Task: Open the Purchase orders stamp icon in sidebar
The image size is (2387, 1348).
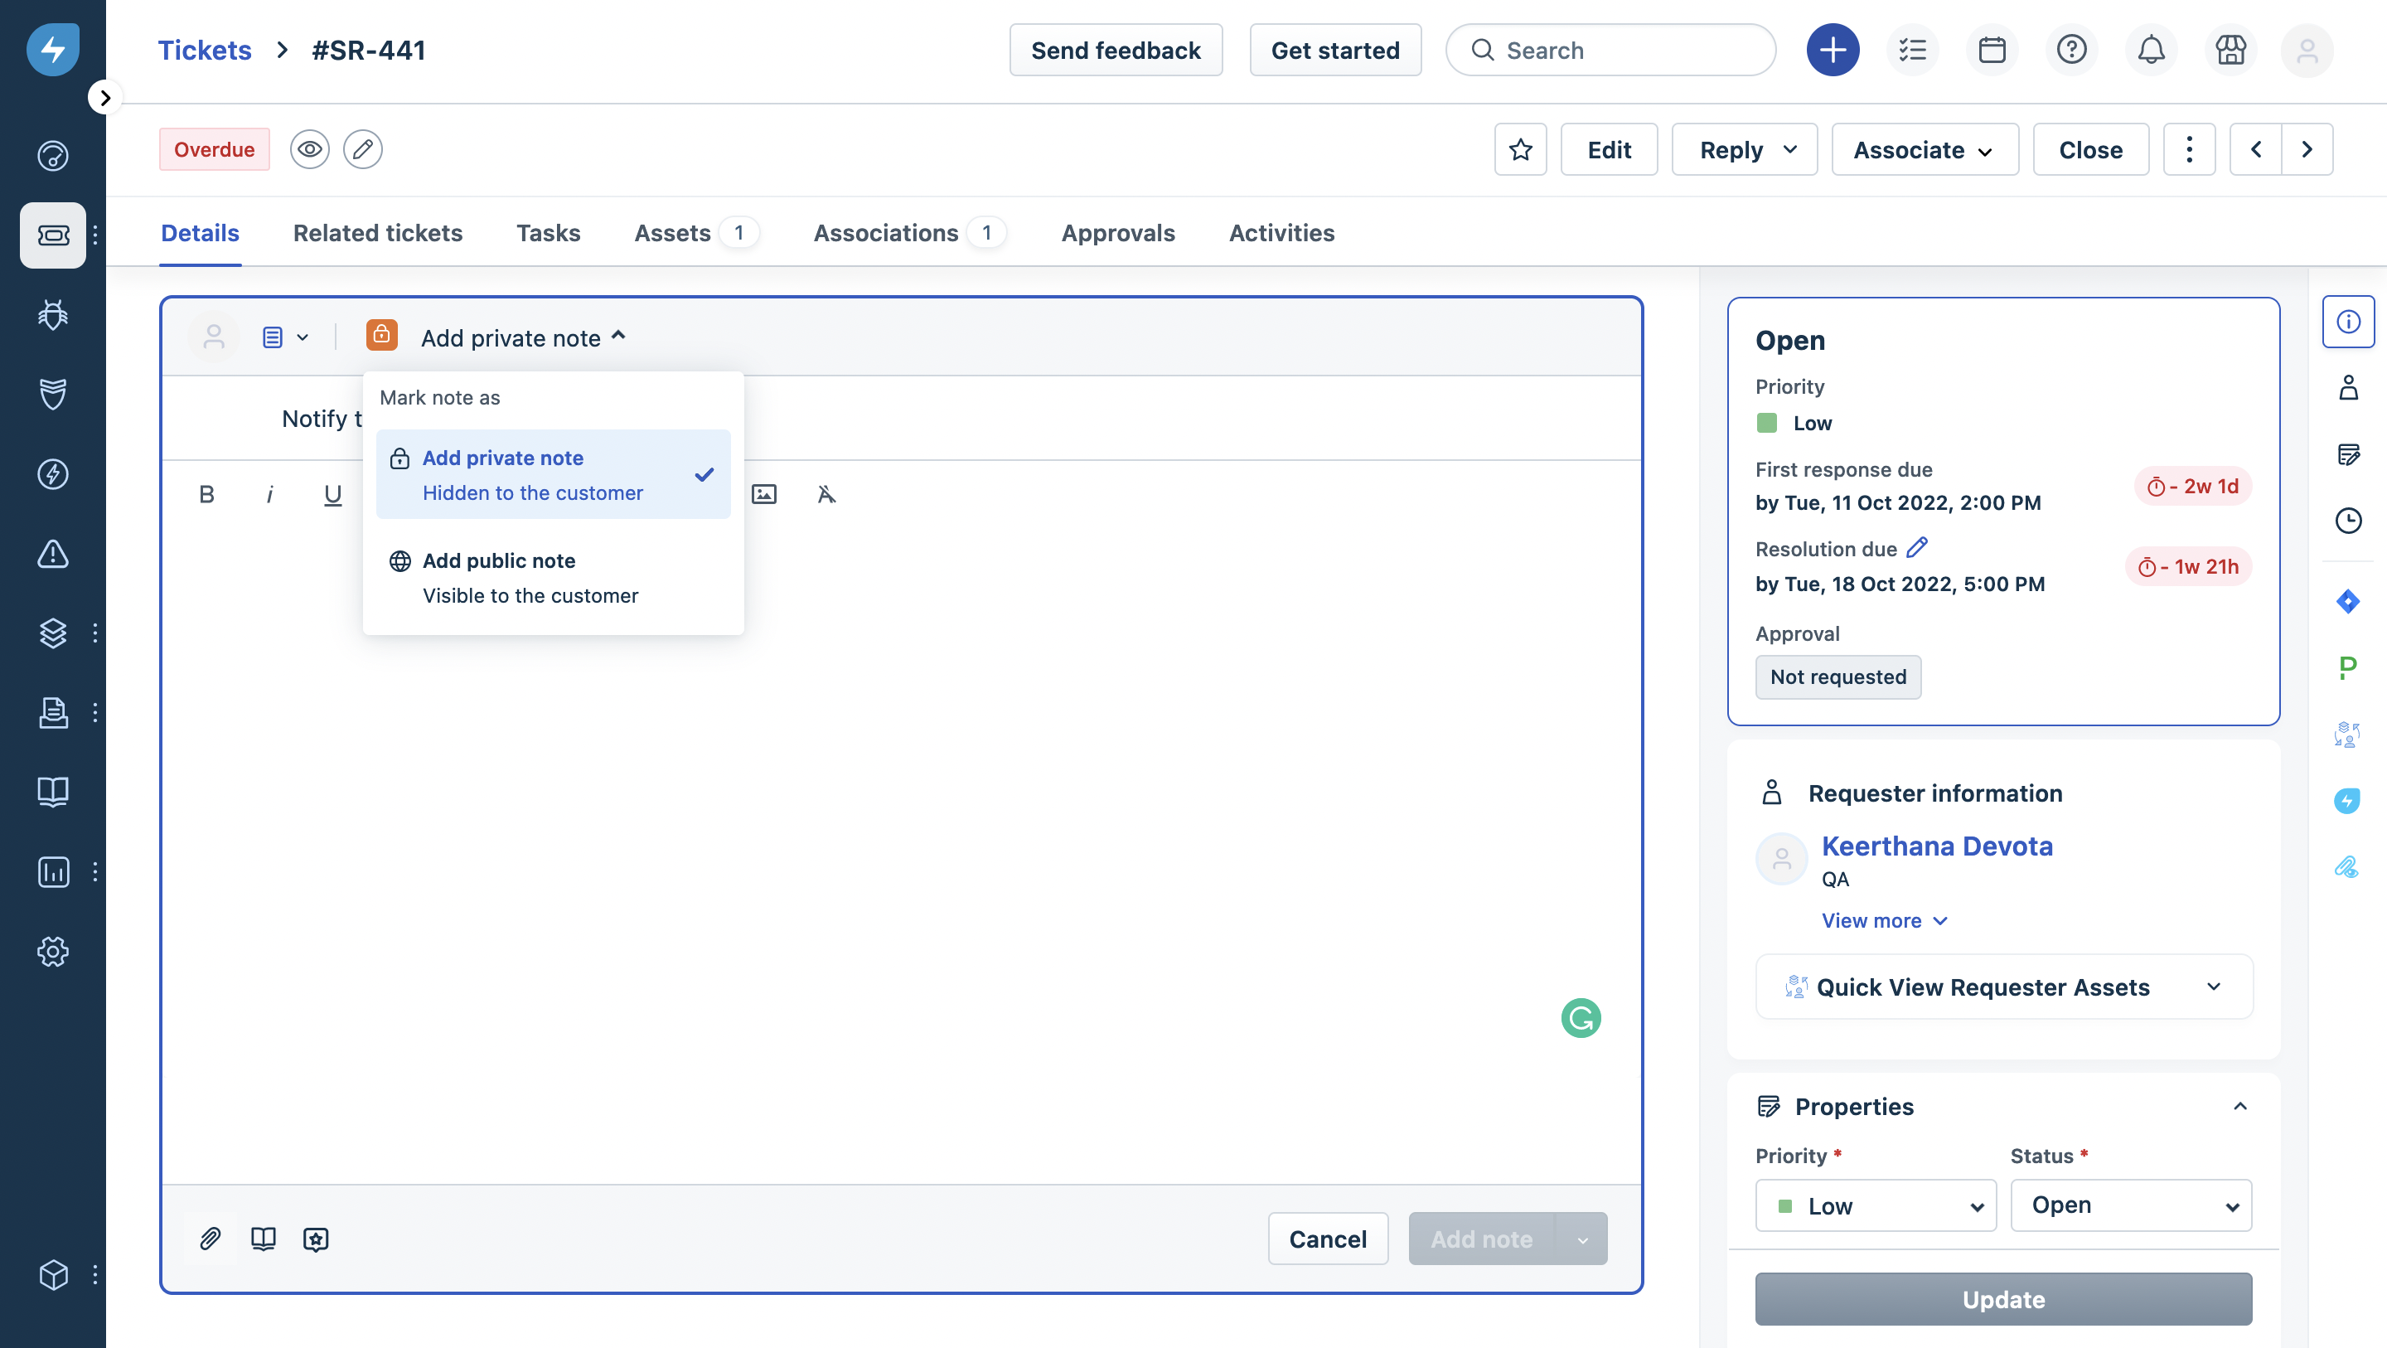Action: 53,713
